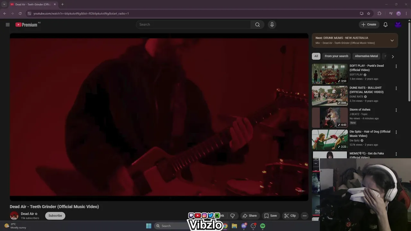
Task: Open options for Storm of Ashes
Action: pos(396,110)
